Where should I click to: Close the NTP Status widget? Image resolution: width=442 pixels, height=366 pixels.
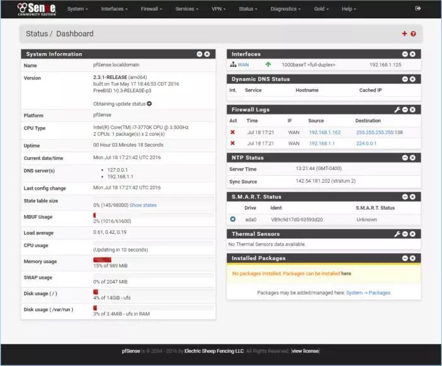[412, 158]
